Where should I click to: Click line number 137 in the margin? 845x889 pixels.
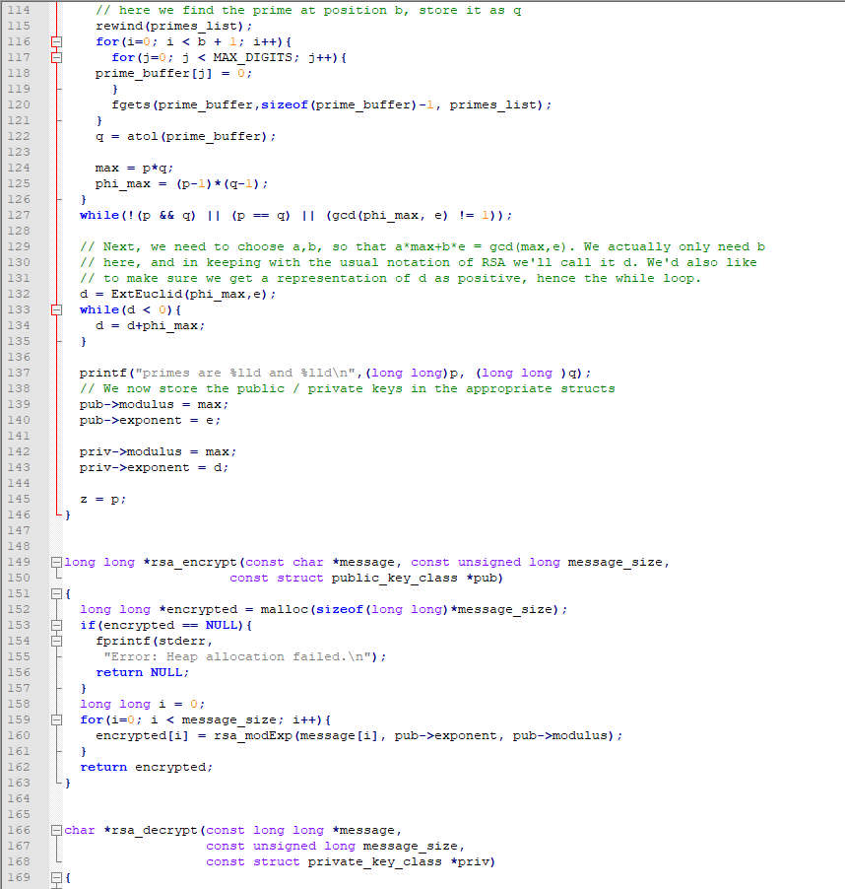coord(19,374)
